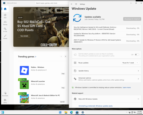Expand Trending games heading arrow
This screenshot has height=115, width=143.
pyautogui.click(x=36, y=57)
